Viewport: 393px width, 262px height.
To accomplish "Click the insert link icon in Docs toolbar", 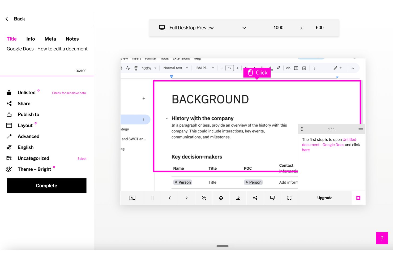I will point(288,68).
